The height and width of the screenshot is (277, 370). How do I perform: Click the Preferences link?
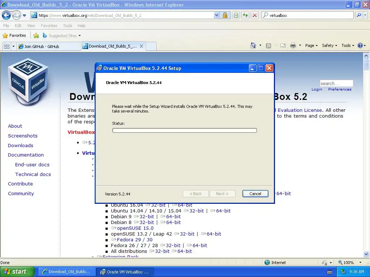click(340, 89)
